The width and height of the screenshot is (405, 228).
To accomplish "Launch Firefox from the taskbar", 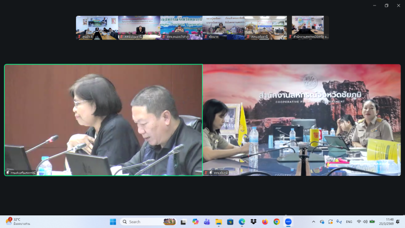I will click(265, 222).
